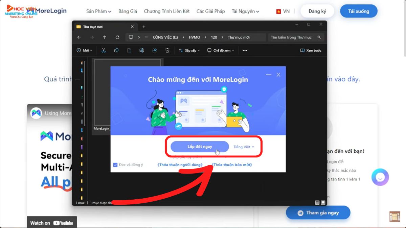406x228 pixels.
Task: Maximize the File Explorer window
Action: (309, 24)
